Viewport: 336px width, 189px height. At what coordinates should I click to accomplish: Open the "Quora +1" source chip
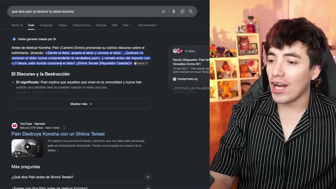pos(141,63)
